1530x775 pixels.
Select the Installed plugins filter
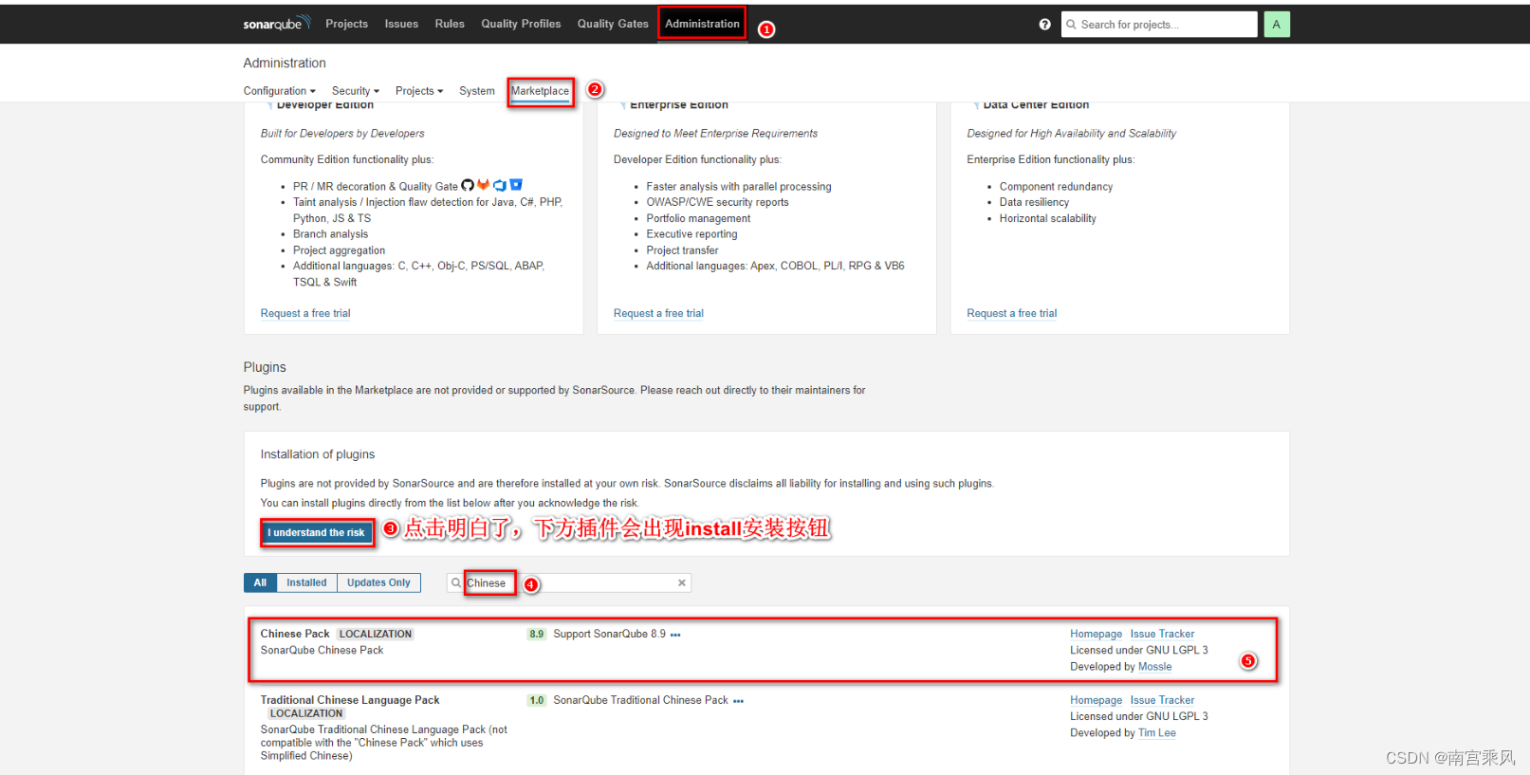(306, 583)
